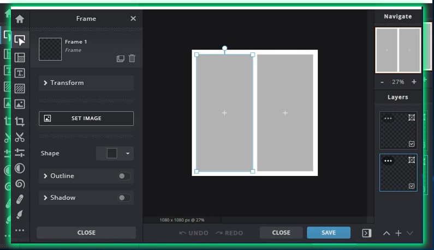Screen dimensions: 434x250
Task: Select the Cutout scissors tool
Action: click(20, 137)
